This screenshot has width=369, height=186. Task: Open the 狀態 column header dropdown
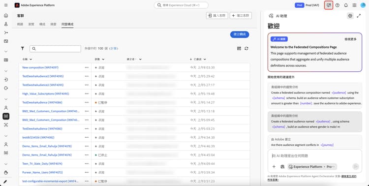coord(103,60)
